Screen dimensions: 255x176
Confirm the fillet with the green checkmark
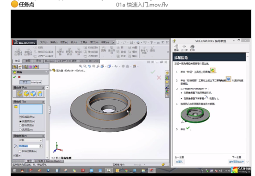click(x=14, y=77)
